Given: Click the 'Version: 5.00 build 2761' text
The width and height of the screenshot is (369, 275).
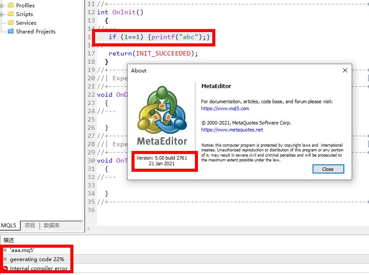Looking at the screenshot, I should [x=161, y=158].
